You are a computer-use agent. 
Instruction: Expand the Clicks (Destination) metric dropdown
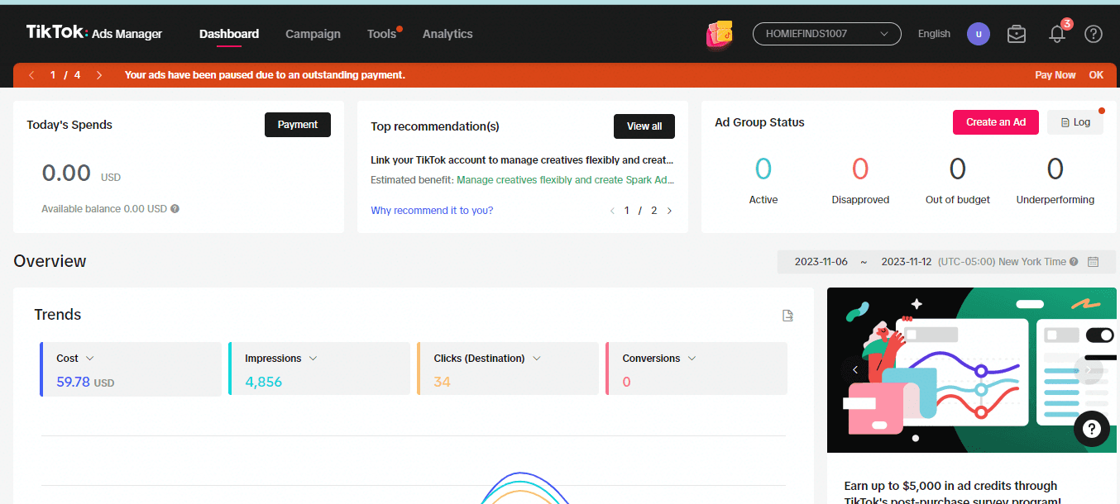pos(536,359)
